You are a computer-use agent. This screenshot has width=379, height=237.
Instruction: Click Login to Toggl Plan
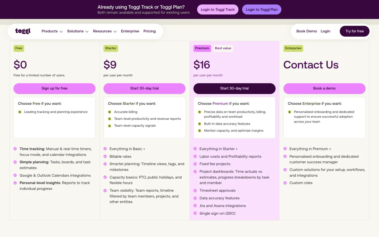coord(262,9)
